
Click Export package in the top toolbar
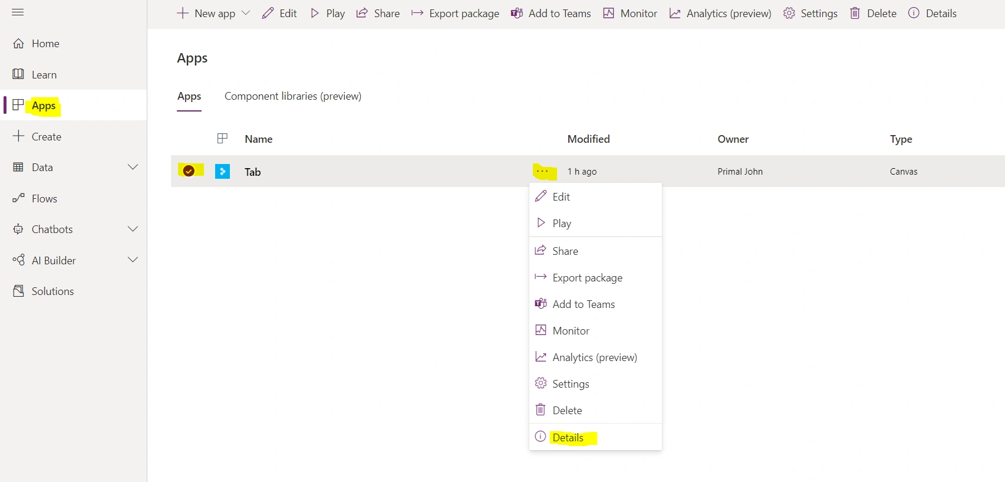click(455, 14)
